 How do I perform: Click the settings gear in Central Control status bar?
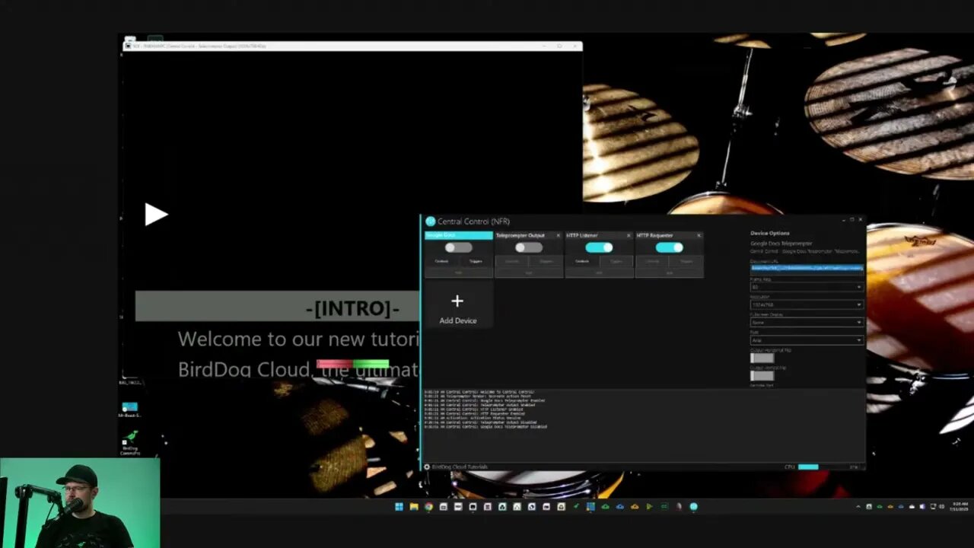pyautogui.click(x=427, y=467)
